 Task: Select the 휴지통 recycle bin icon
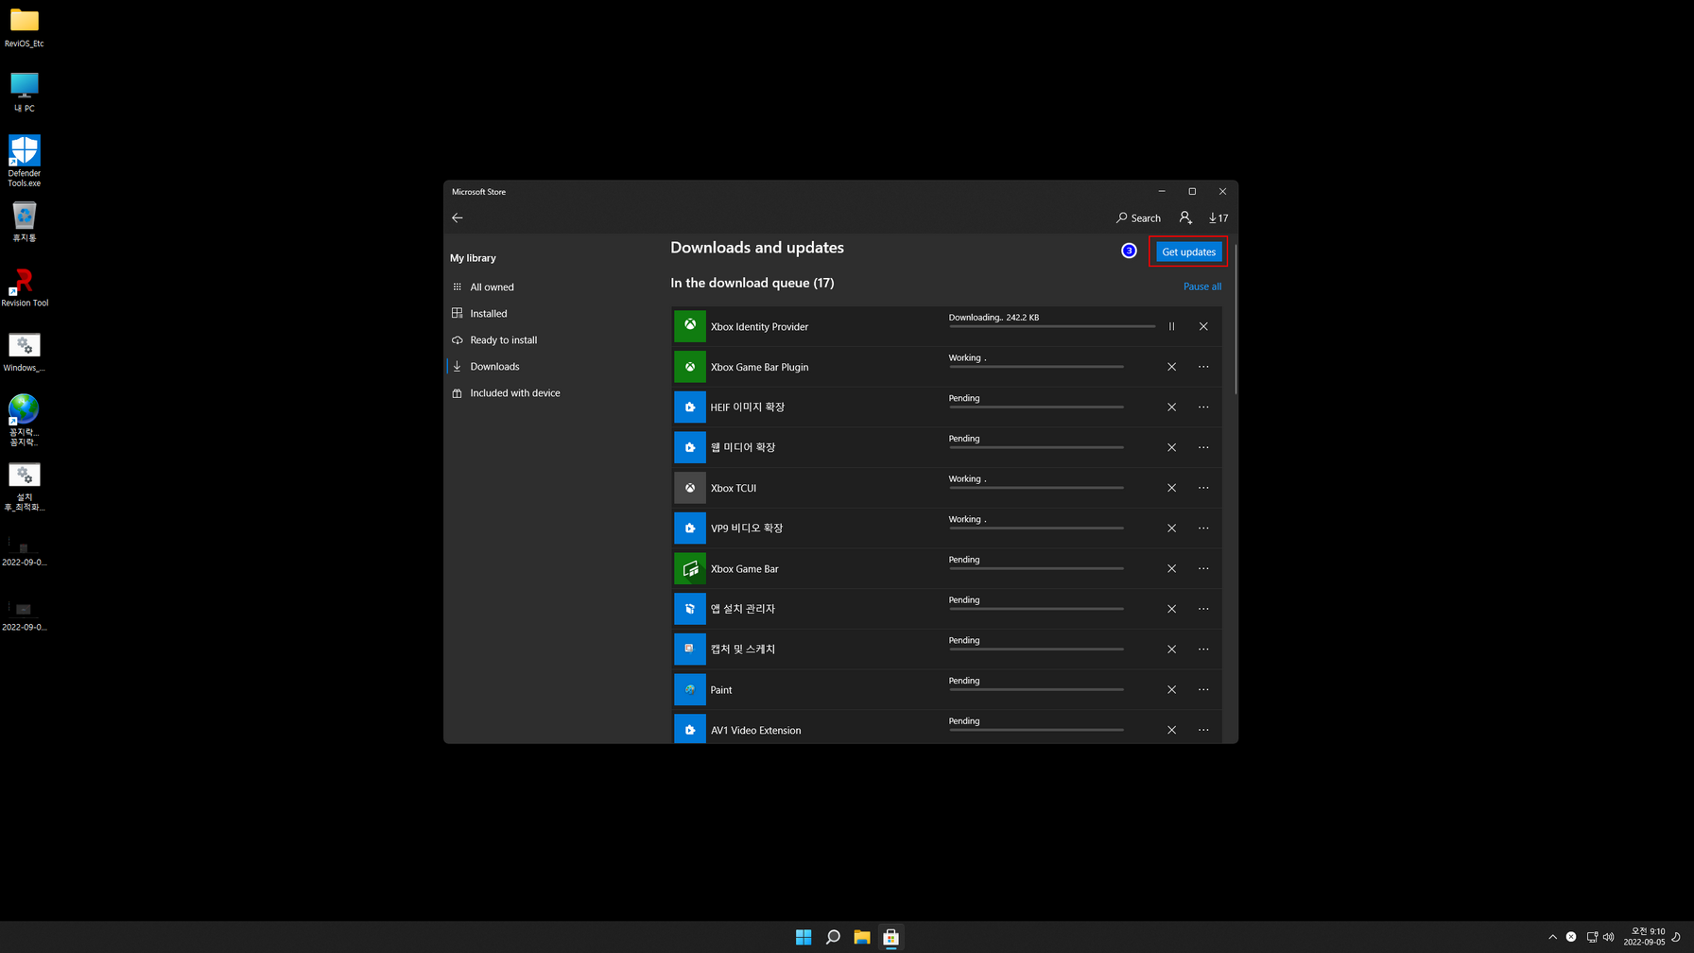click(25, 222)
